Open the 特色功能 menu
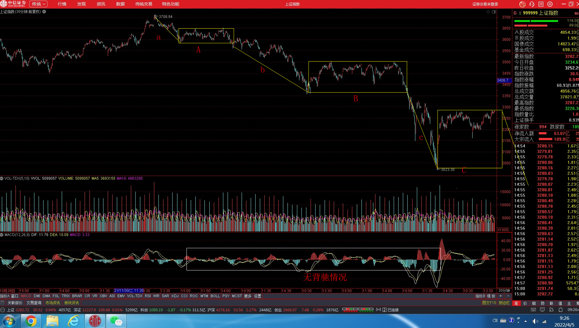 point(170,4)
